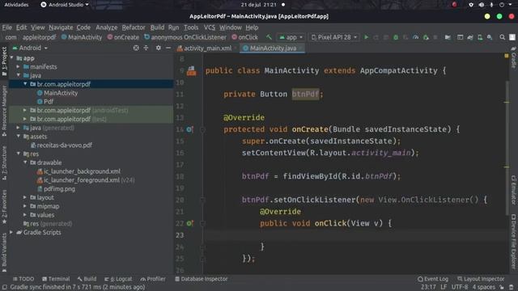Switch to the activity_main.xml tab
Image resolution: width=518 pixels, height=291 pixels.
pyautogui.click(x=207, y=48)
